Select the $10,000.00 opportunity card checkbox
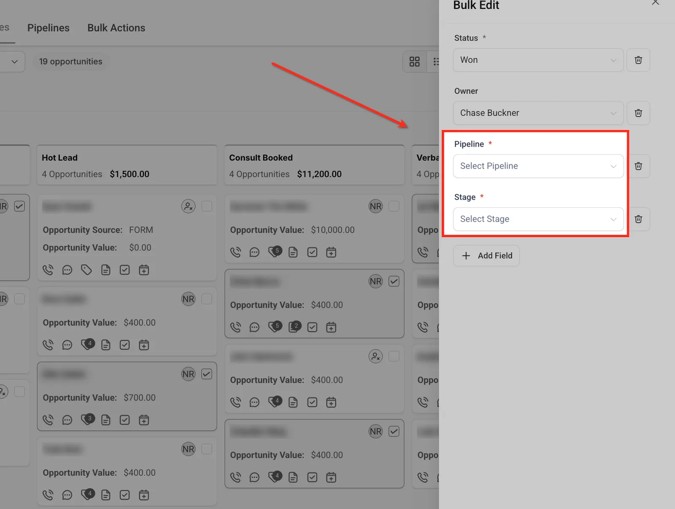Image resolution: width=675 pixels, height=509 pixels. click(394, 206)
